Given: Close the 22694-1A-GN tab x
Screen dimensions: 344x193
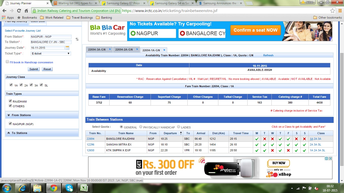Looking at the screenshot, I should tap(164, 50).
